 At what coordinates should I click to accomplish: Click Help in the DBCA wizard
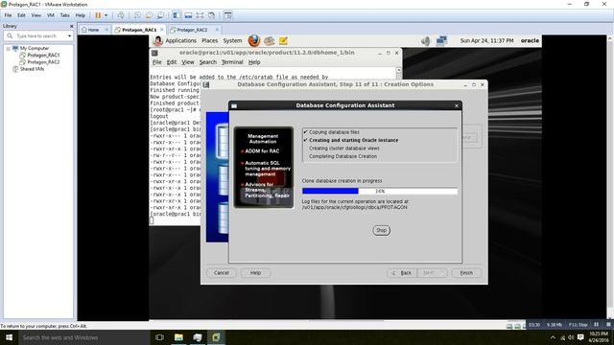click(255, 273)
